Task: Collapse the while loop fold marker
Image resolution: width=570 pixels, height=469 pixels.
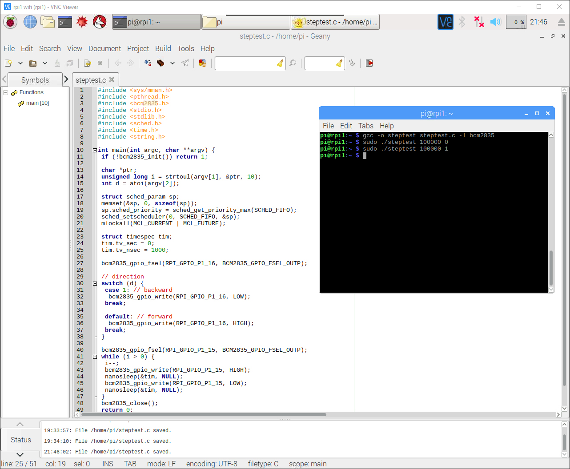Action: (95, 357)
